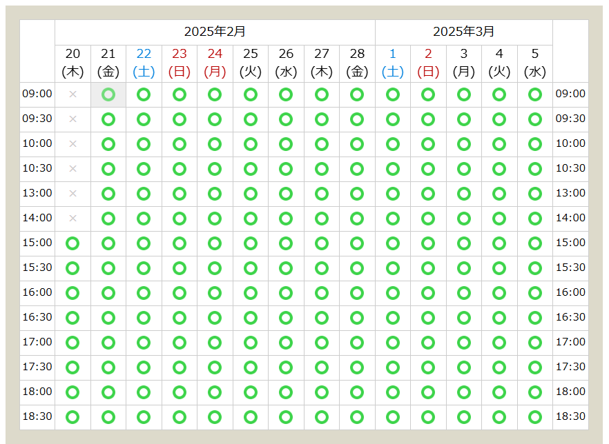Viewport: 609px width, 444px height.
Task: Click the 4 (火) date header
Action: pos(499,63)
